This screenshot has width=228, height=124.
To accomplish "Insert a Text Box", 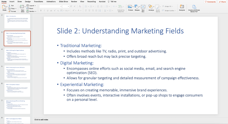I will 143,8.
